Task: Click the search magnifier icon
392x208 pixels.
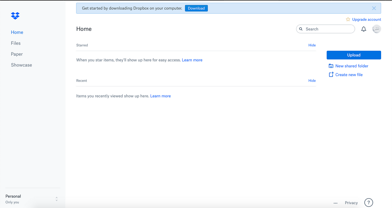Action: pos(301,29)
